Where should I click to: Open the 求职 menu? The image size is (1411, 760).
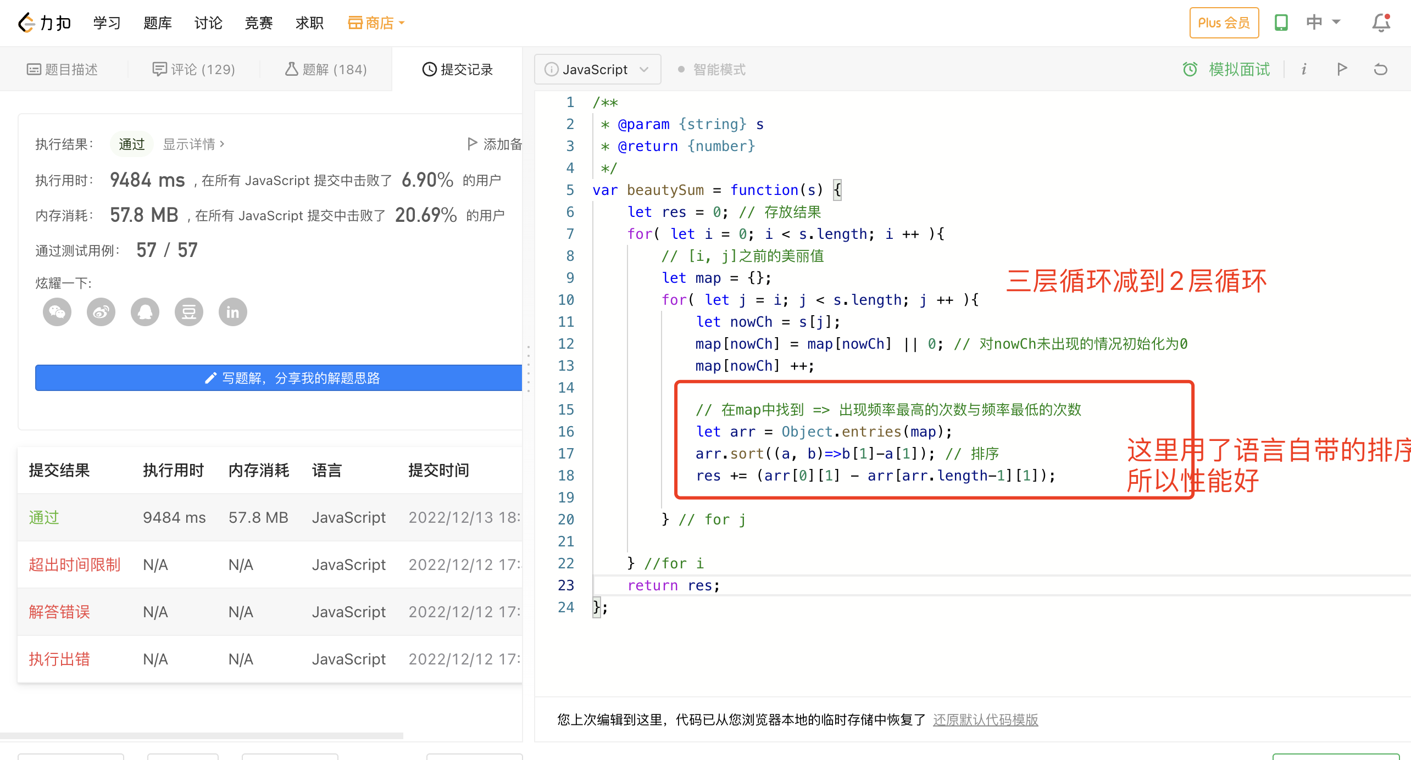tap(309, 23)
